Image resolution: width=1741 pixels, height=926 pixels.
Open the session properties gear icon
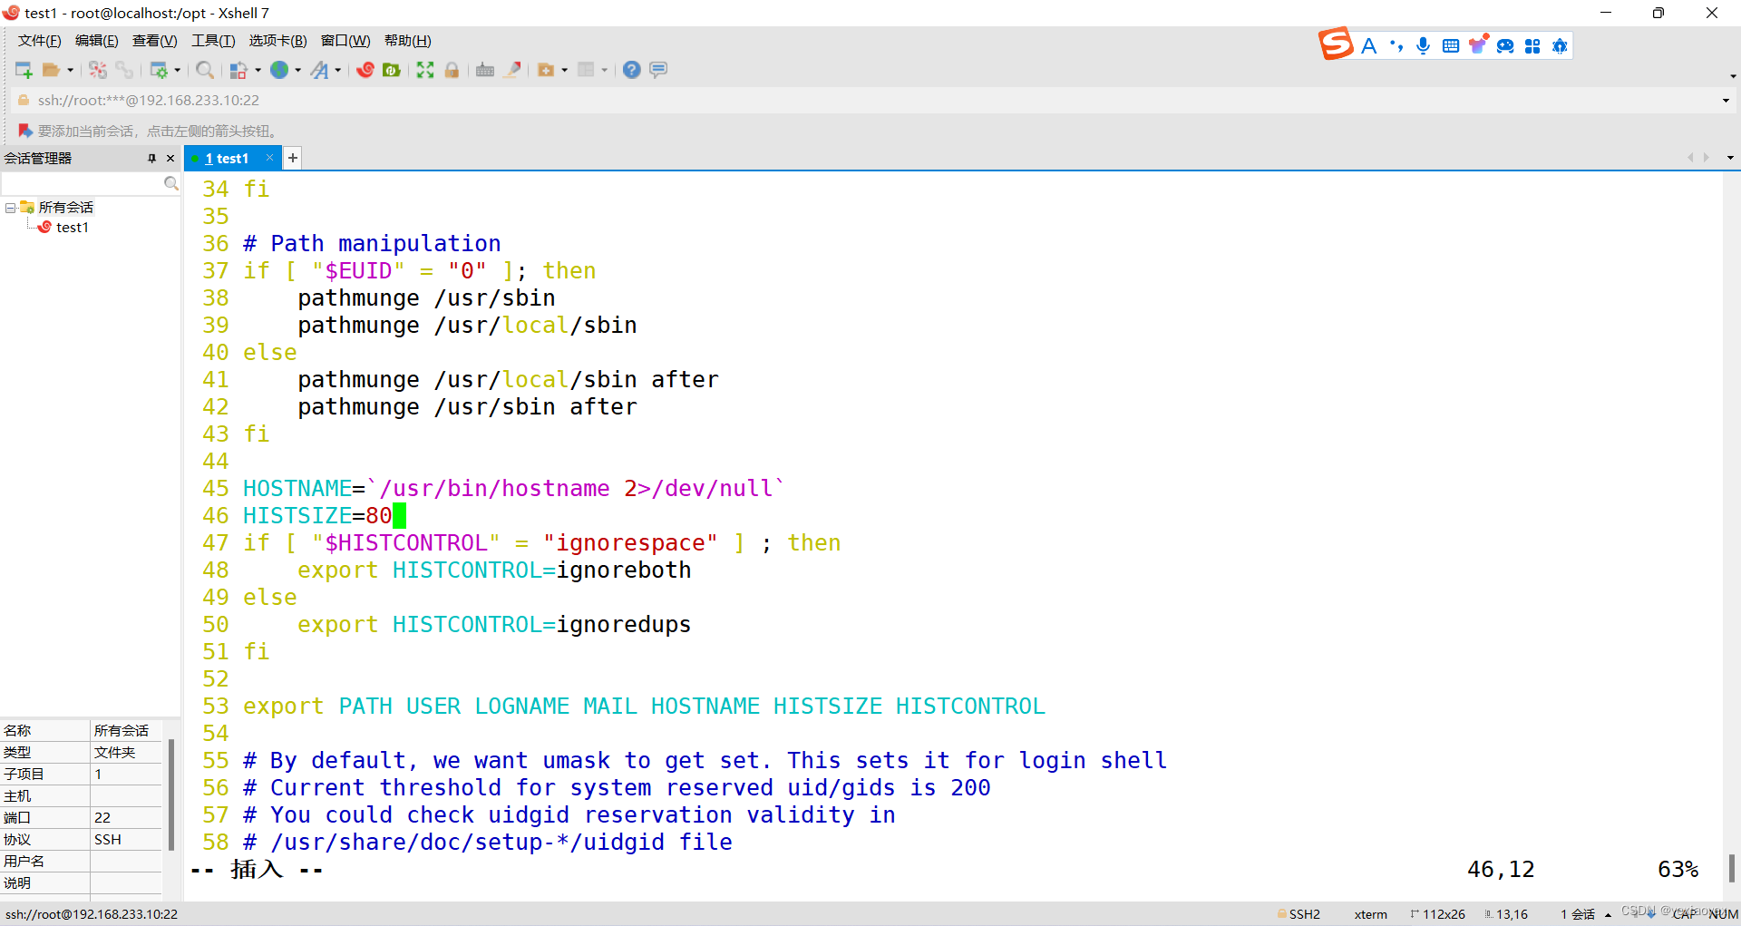click(x=160, y=70)
